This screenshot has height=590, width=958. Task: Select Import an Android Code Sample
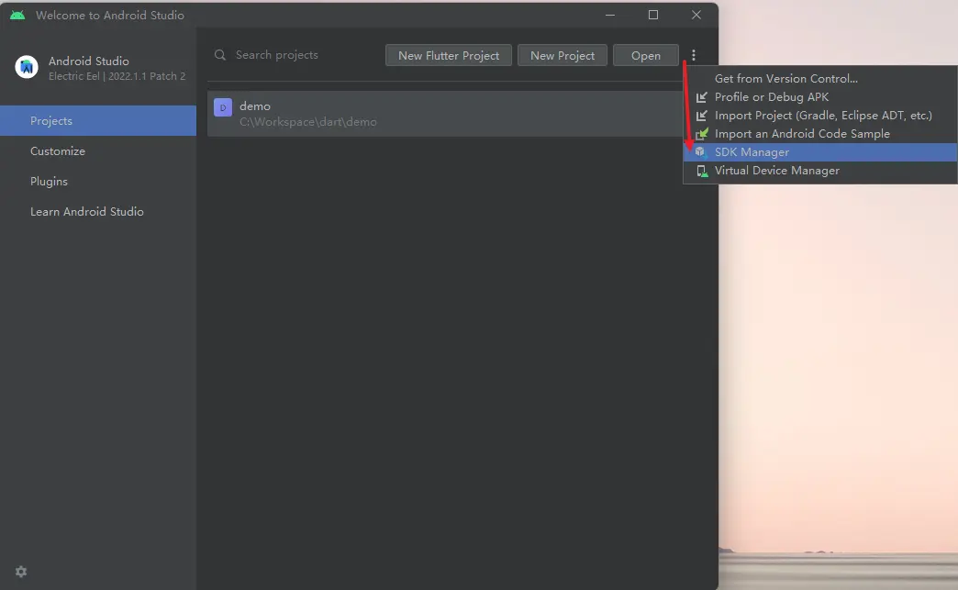(x=820, y=134)
